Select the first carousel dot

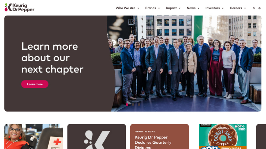click(x=127, y=105)
